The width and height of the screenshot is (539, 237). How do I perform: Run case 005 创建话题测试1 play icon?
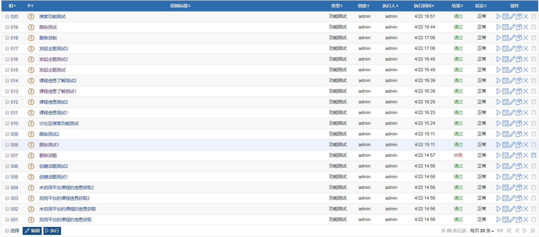click(x=499, y=177)
